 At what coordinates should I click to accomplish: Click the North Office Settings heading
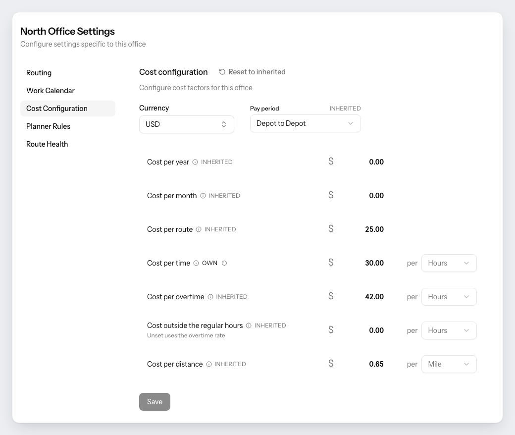[x=68, y=31]
